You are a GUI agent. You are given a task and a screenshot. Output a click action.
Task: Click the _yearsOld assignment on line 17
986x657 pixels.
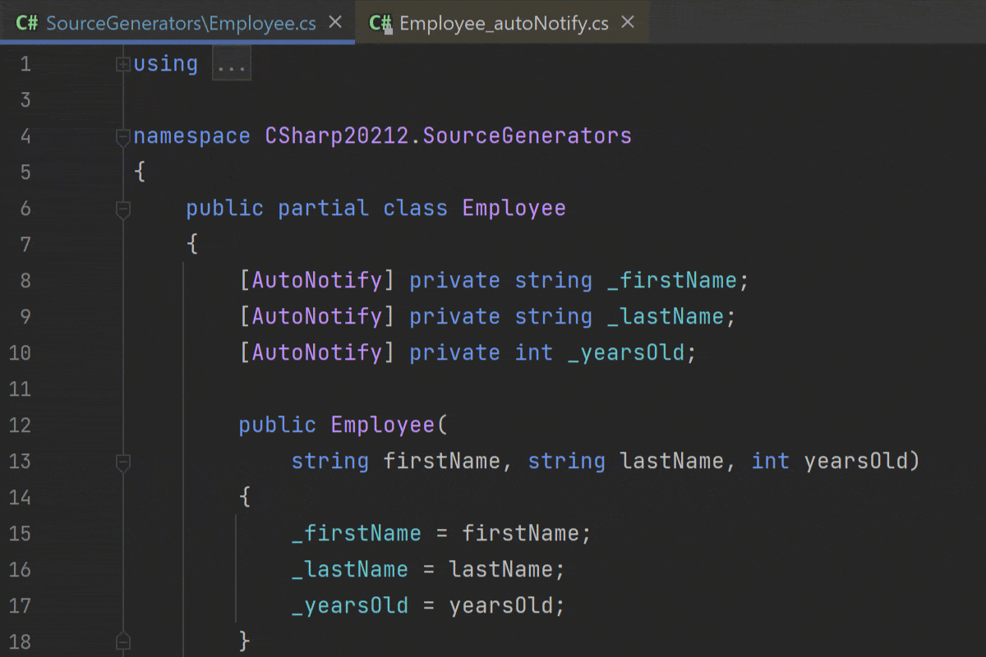(x=350, y=604)
